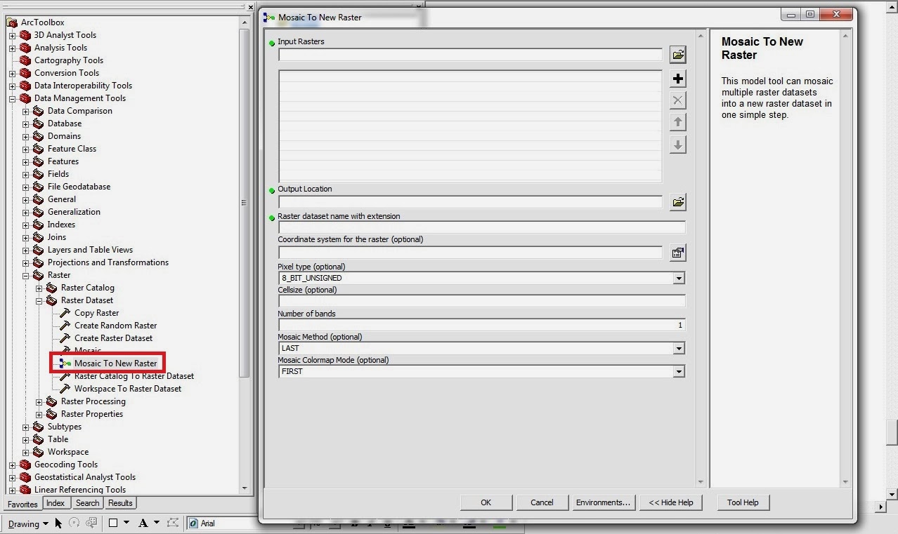
Task: Click OK to run the tool
Action: 486,502
